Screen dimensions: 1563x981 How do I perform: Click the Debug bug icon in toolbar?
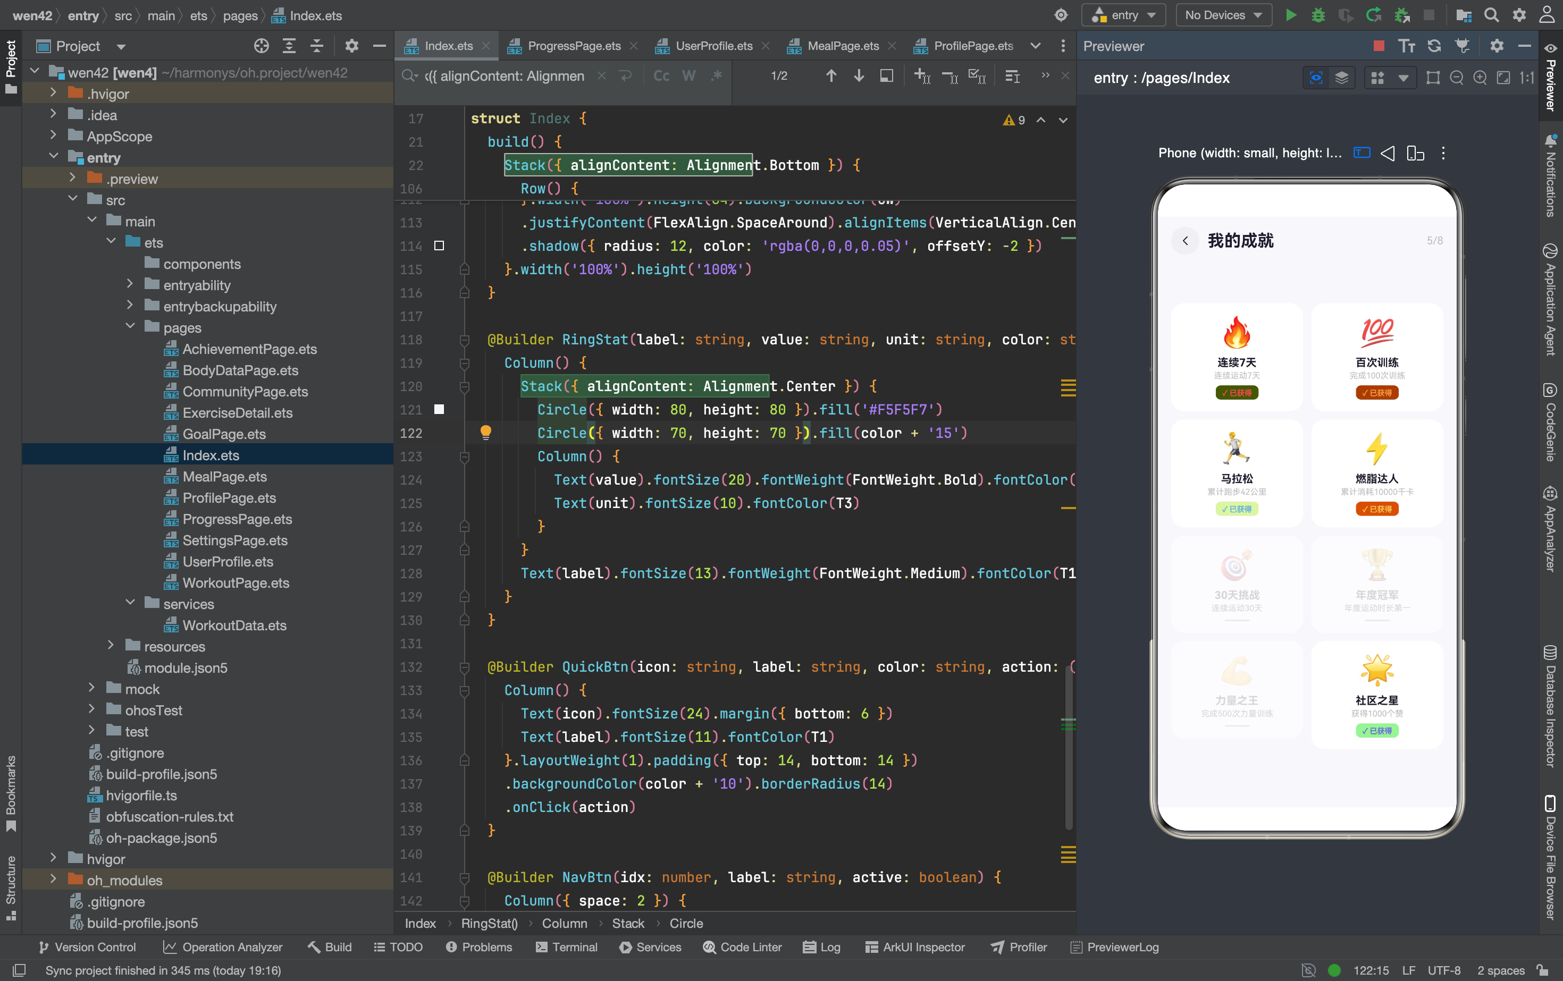point(1318,15)
